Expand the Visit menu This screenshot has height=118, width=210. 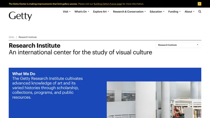(x=67, y=12)
